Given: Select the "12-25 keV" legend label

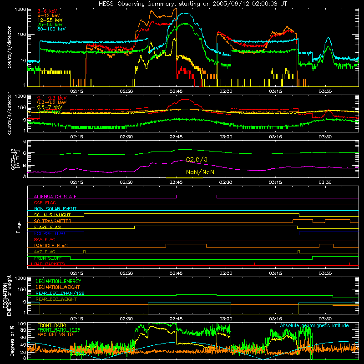Looking at the screenshot, I should 50,20.
